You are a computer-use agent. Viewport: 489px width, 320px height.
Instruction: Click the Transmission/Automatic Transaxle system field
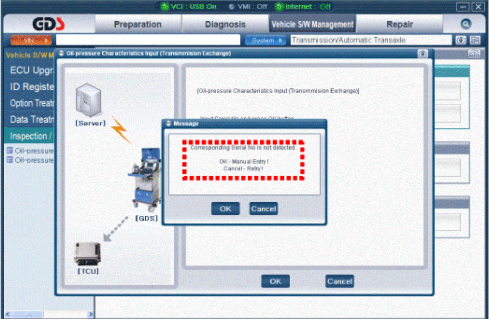pos(371,40)
